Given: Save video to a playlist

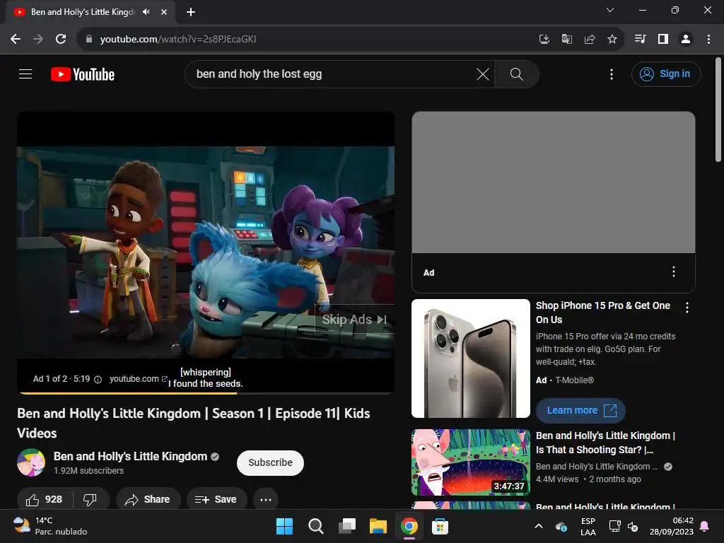Looking at the screenshot, I should [216, 499].
